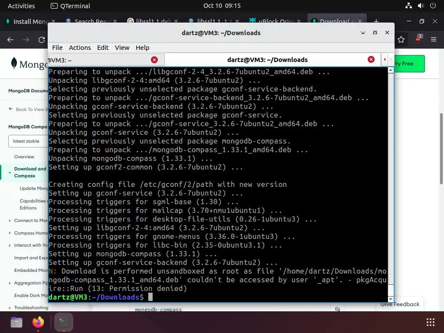Open Embedded Mongo sidebar link
Screen dimensions: 444x333
31,270
